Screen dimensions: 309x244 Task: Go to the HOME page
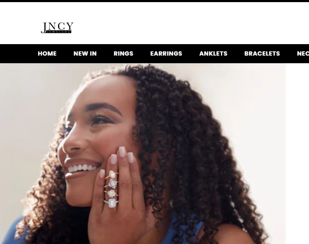click(x=47, y=53)
